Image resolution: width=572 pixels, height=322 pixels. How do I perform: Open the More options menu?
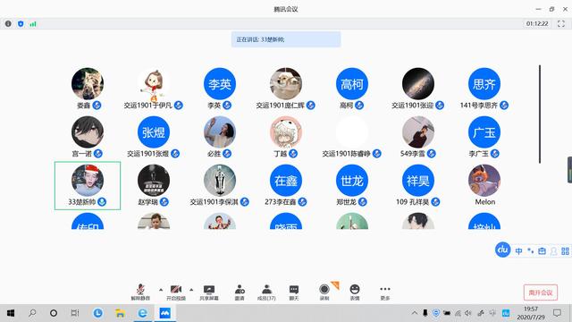pos(385,292)
